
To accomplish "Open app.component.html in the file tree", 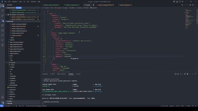I will click(x=16, y=44).
